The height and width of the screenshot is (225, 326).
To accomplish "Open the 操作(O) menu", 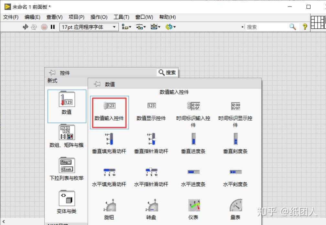I will (99, 17).
